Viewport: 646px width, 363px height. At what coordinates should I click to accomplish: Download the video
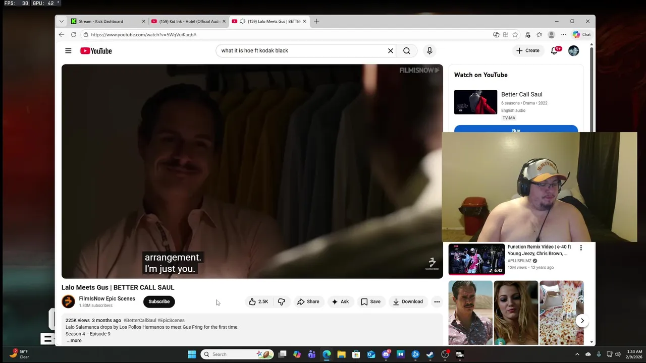click(x=408, y=301)
